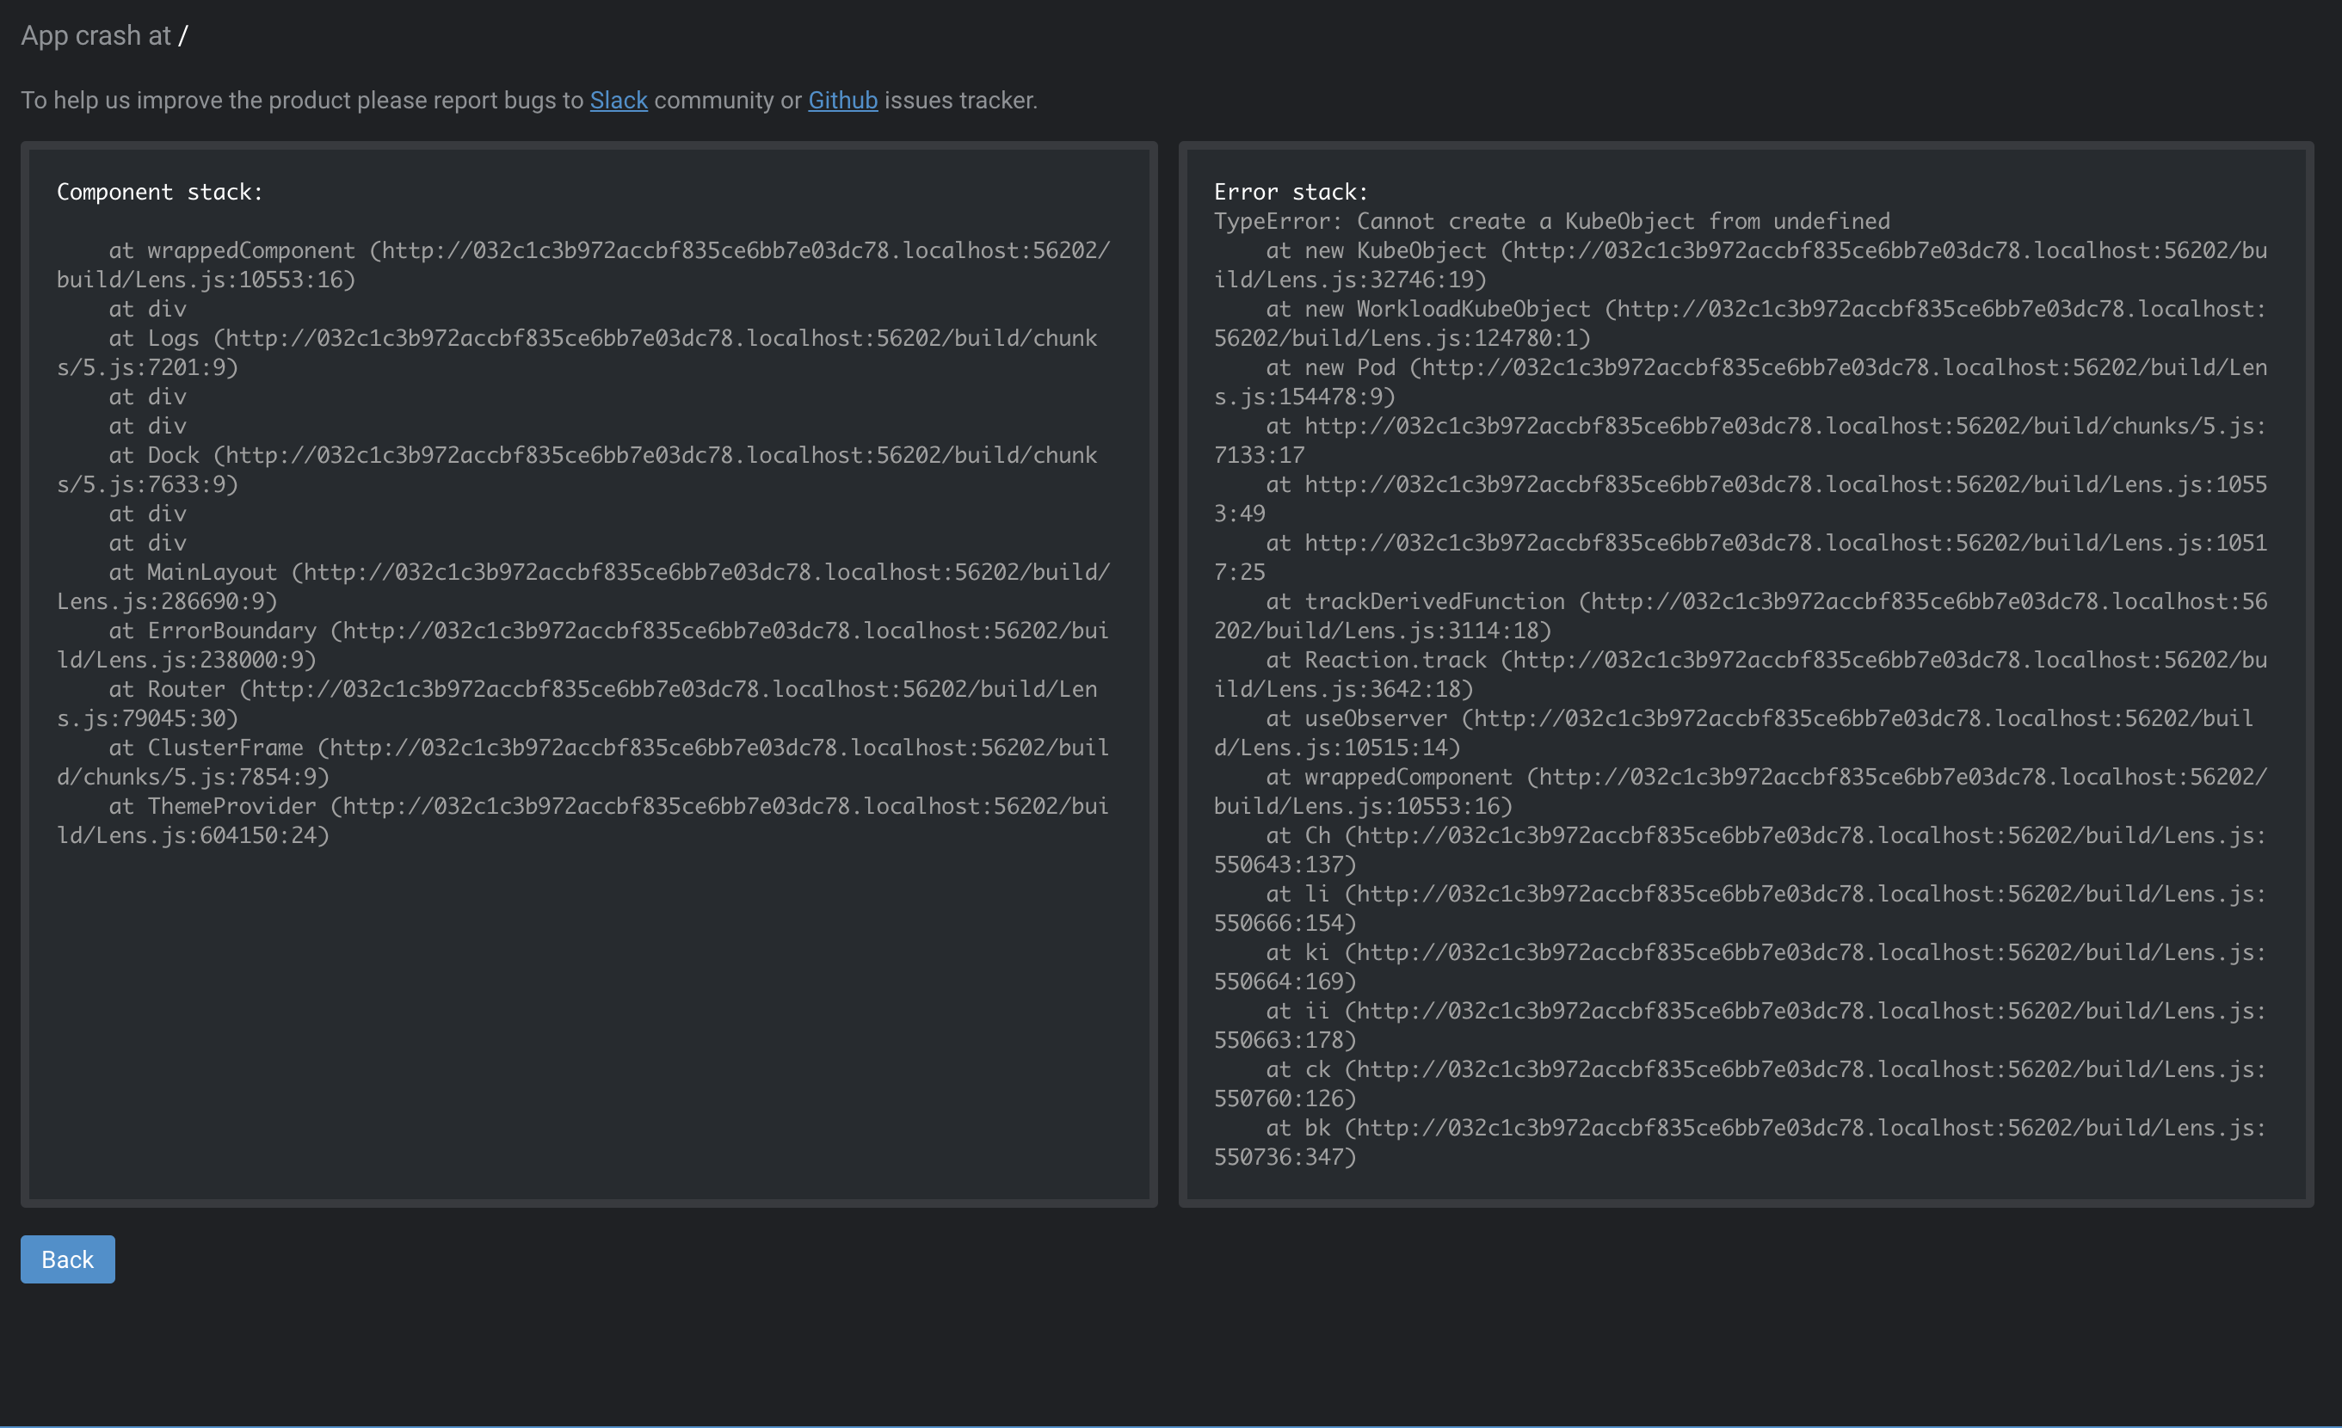The width and height of the screenshot is (2342, 1428).
Task: Click the 'at ki' stack line
Action: coord(1741,966)
